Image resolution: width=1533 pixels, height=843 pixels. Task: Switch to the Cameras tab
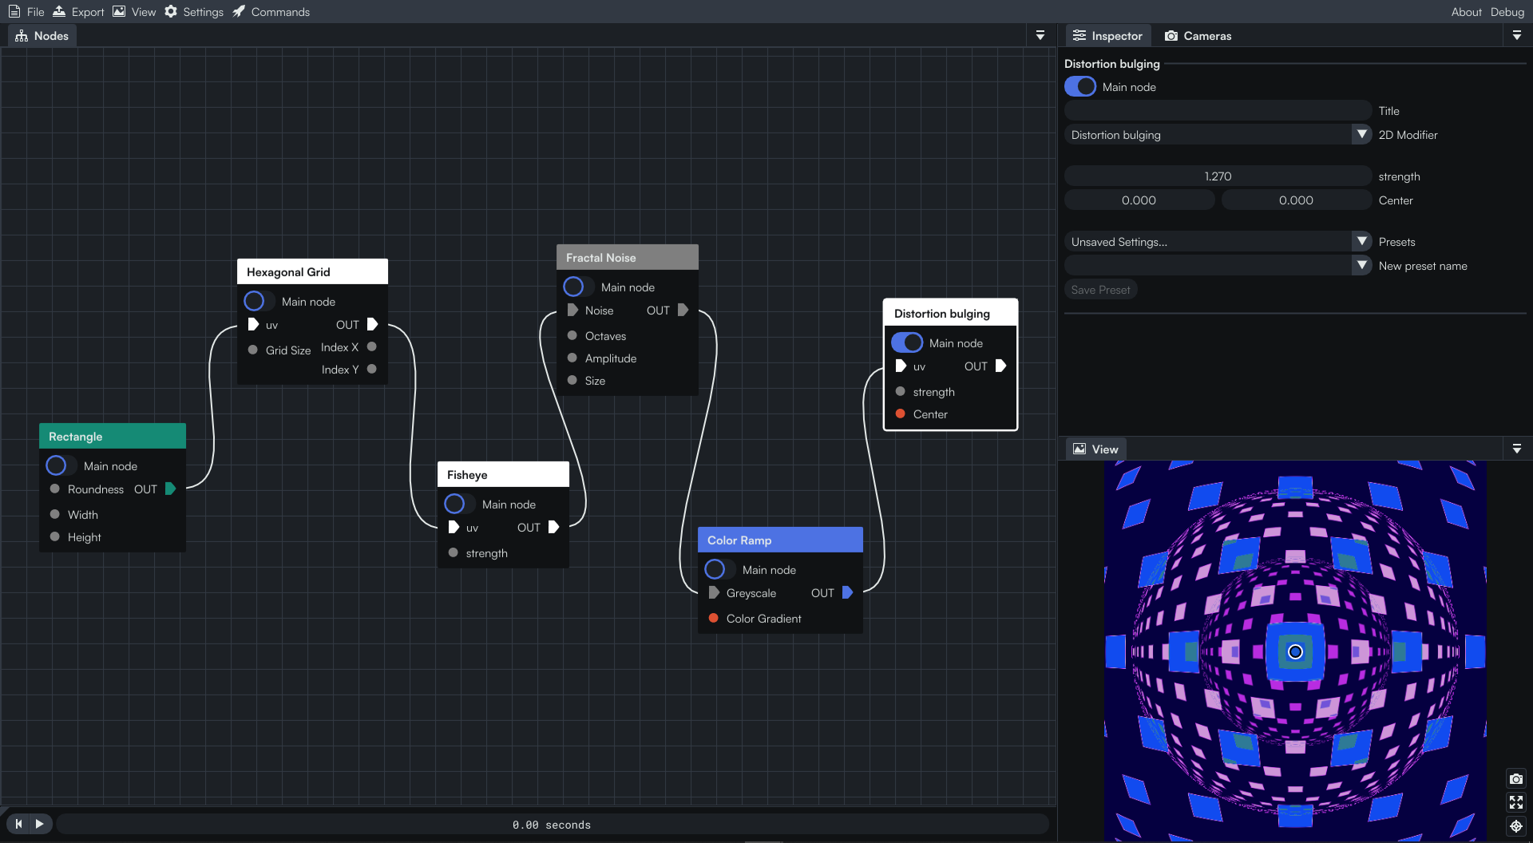click(1198, 36)
